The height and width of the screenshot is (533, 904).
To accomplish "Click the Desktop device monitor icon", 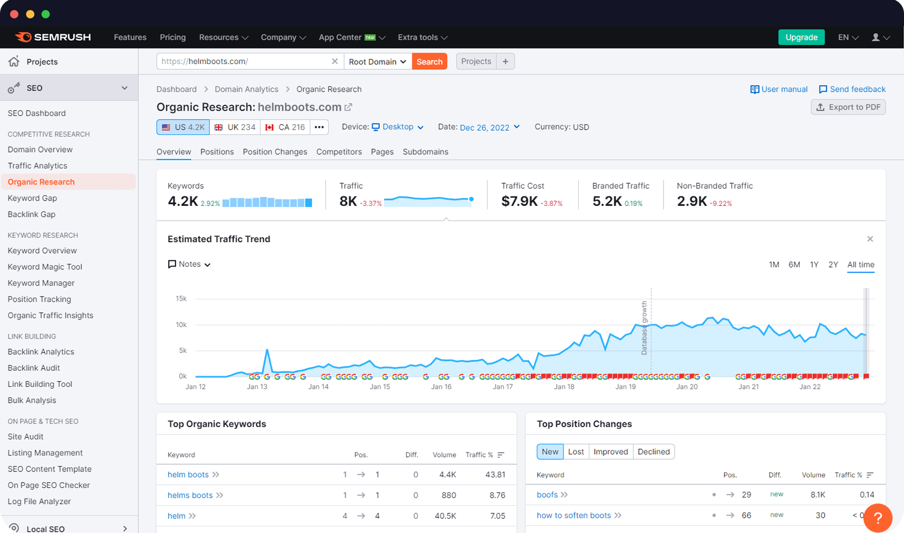I will coord(376,127).
